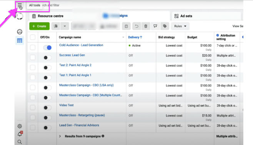Switch to the Ad sets tab
This screenshot has width=253, height=145.
point(183,16)
